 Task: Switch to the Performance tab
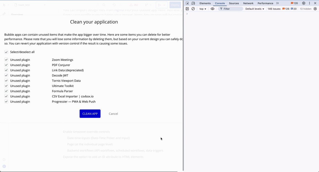(265, 3)
